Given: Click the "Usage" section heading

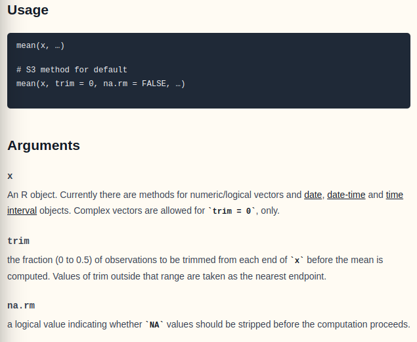Looking at the screenshot, I should [28, 11].
